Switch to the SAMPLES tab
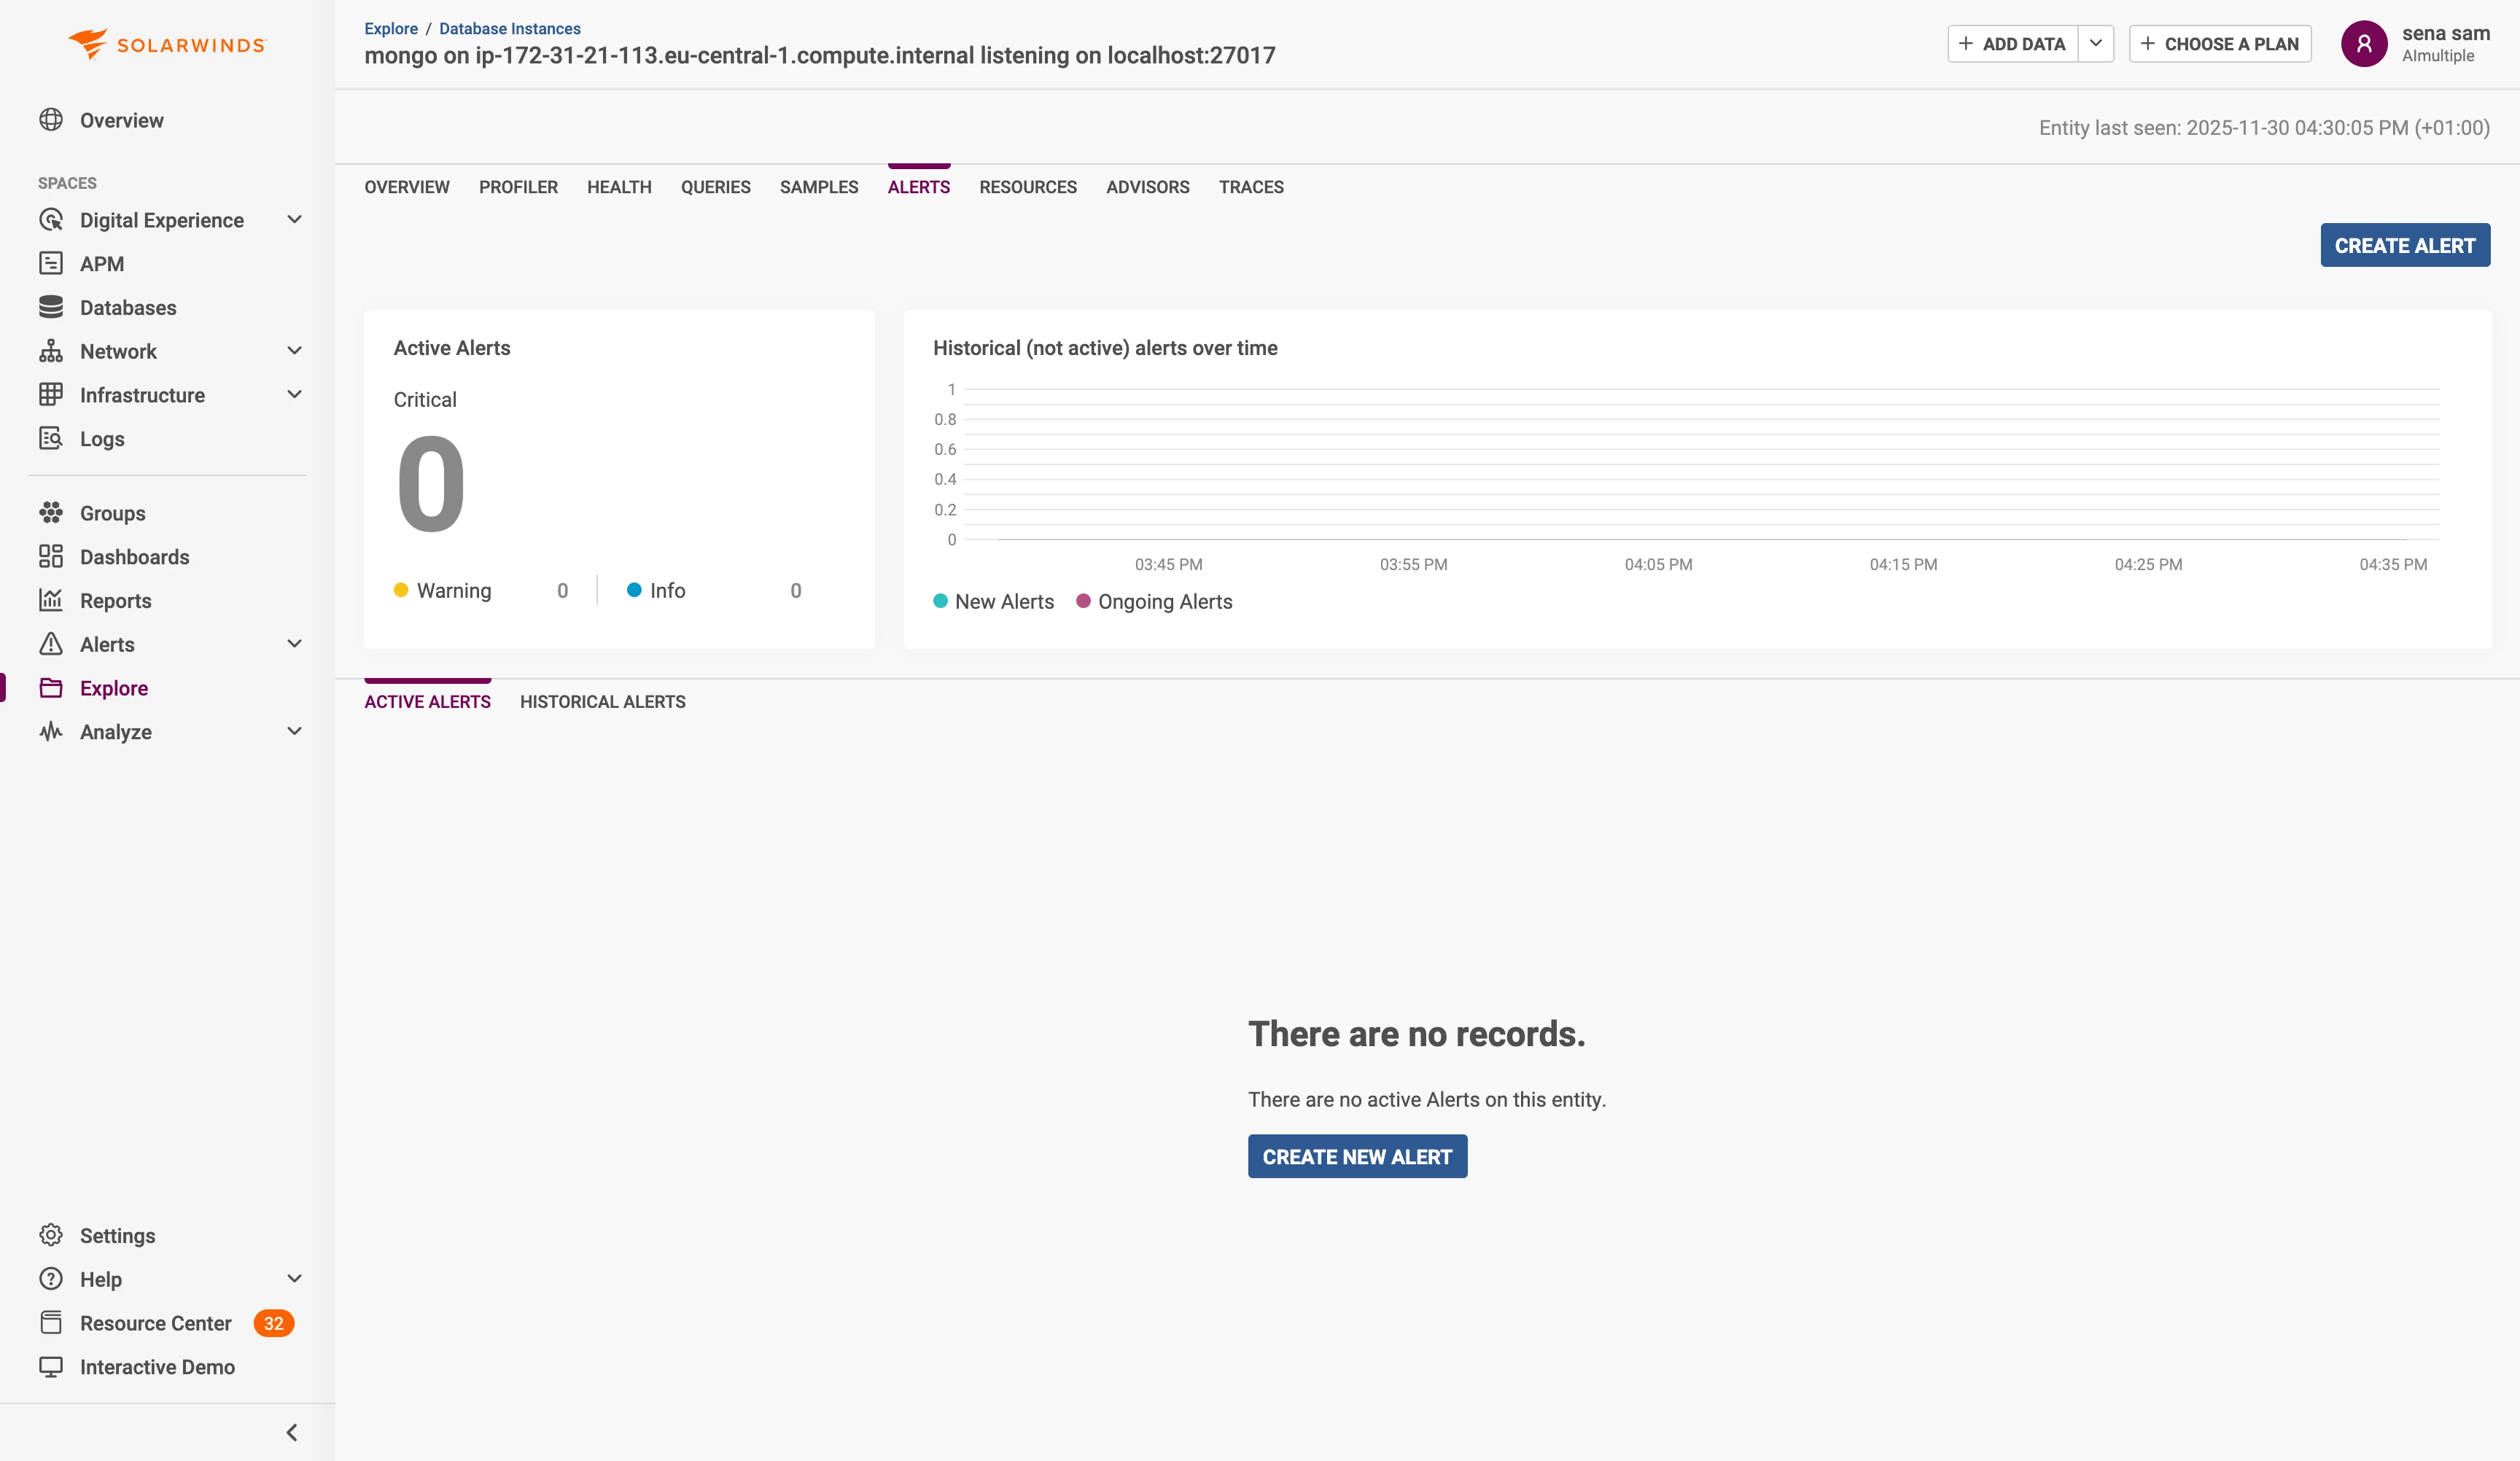The height and width of the screenshot is (1461, 2520). (x=819, y=187)
